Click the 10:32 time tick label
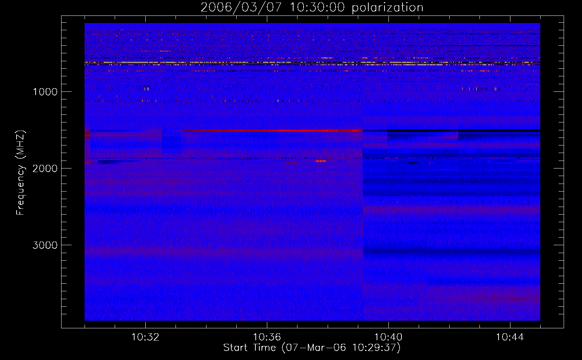Viewport: 582px width, 360px height. pos(145,337)
